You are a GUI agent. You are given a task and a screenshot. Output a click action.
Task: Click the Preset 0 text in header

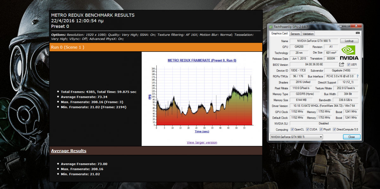[60, 26]
